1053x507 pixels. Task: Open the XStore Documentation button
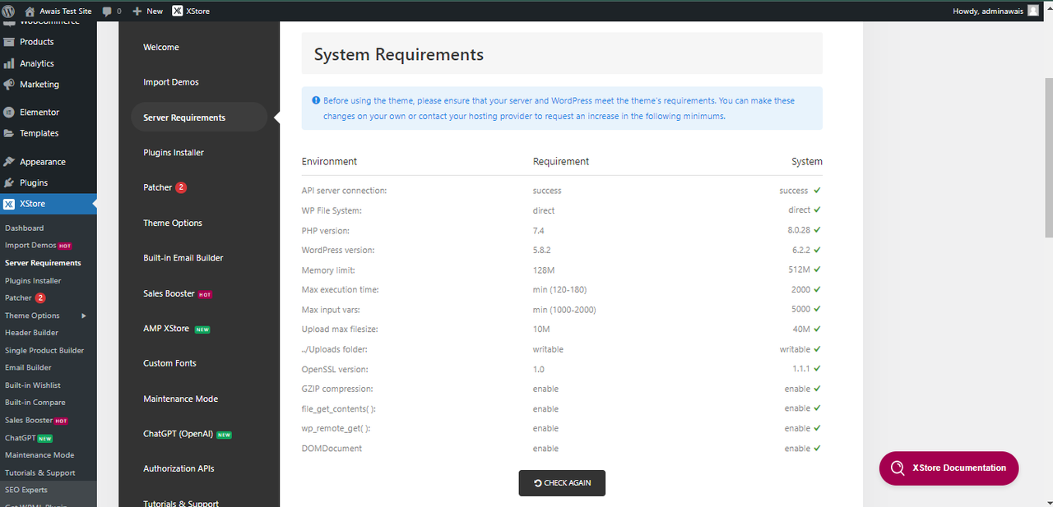(x=949, y=468)
